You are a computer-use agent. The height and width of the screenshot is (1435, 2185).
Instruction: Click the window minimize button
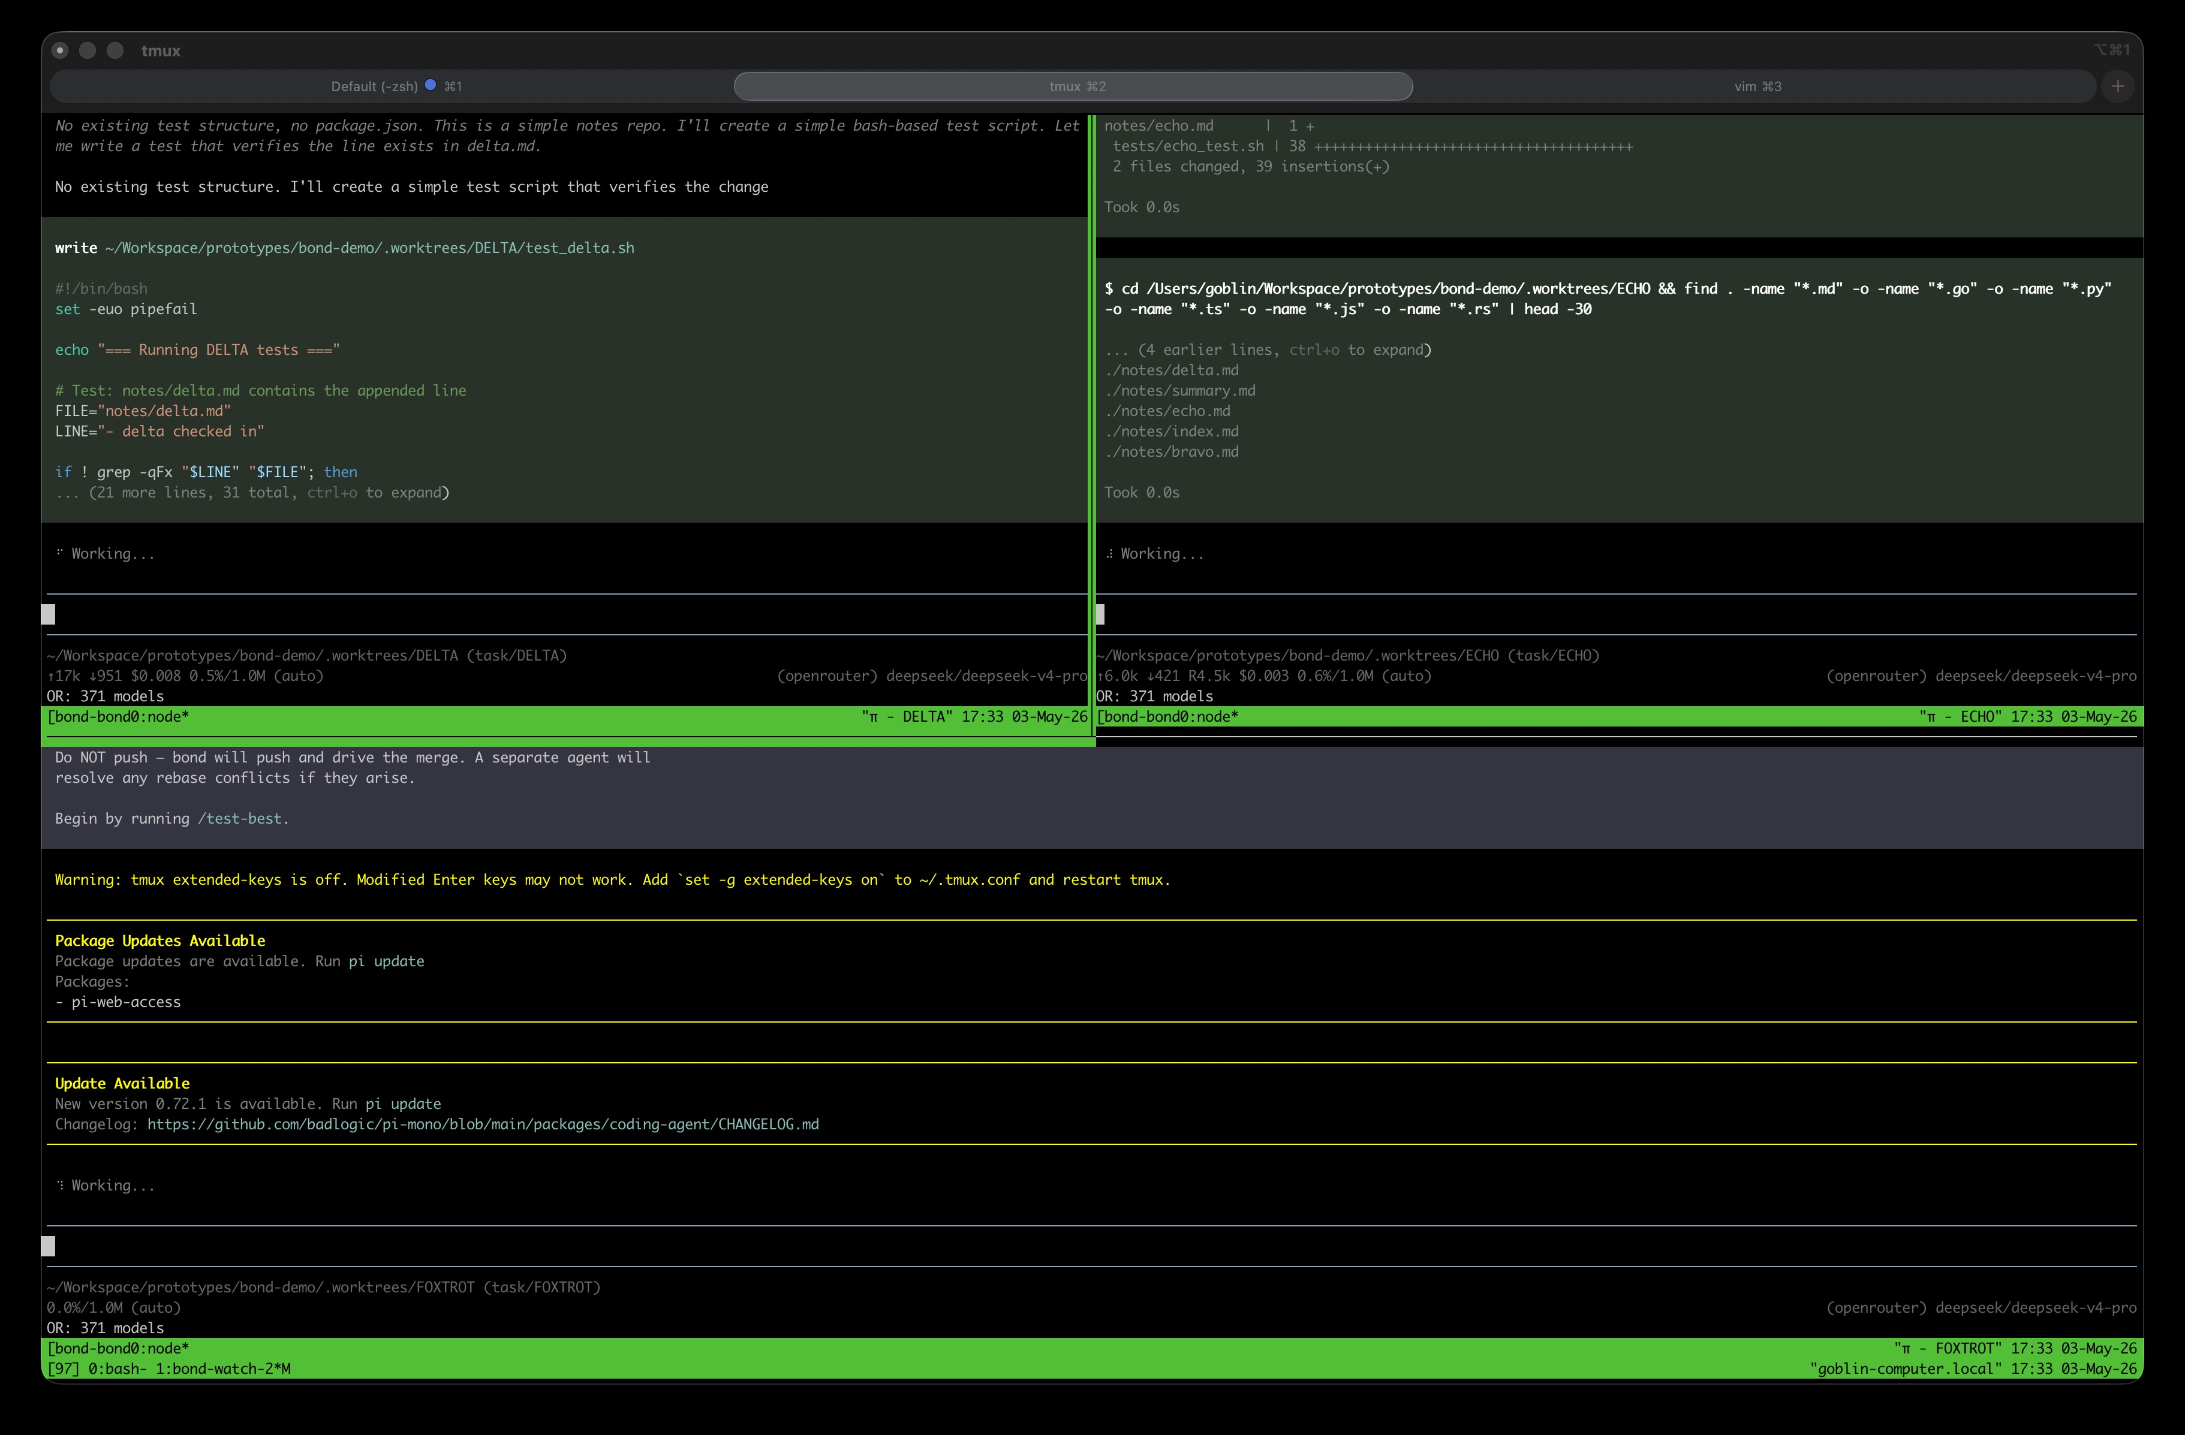coord(87,50)
